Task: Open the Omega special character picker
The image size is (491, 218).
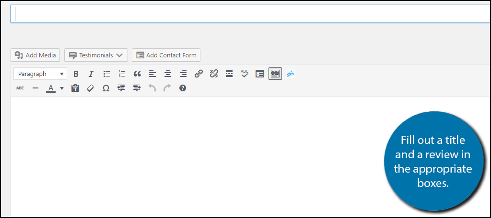Action: pos(106,88)
